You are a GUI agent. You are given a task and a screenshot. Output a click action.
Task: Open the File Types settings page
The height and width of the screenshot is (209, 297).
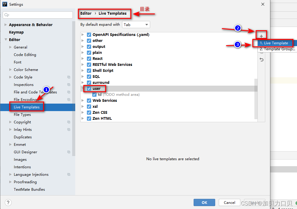[22, 115]
